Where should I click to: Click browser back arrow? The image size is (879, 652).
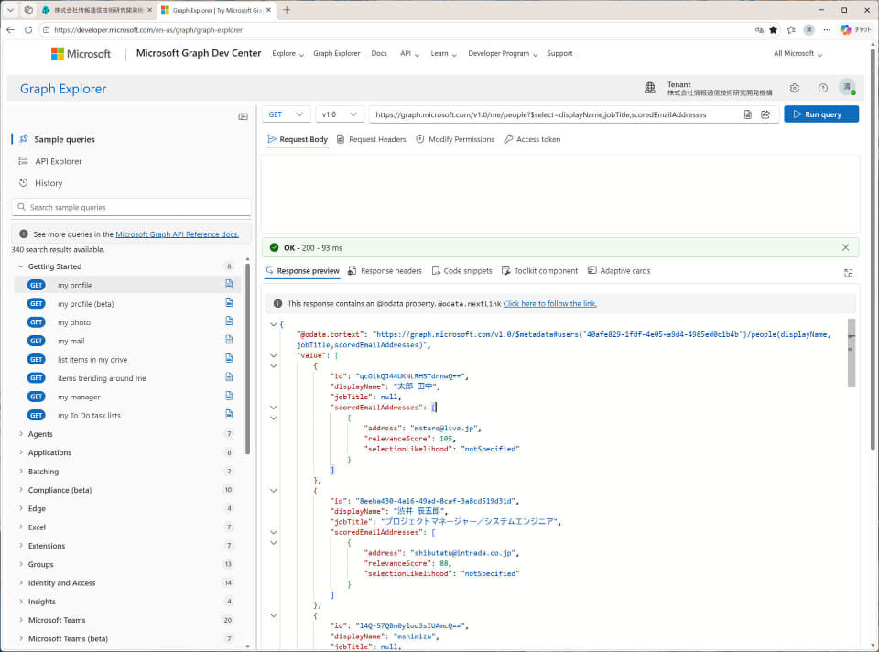11,29
